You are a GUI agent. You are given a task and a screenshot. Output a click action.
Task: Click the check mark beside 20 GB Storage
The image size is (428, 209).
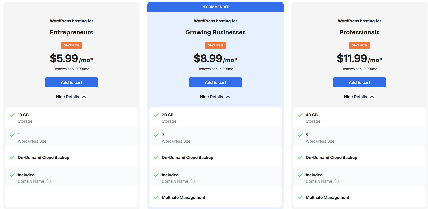pos(156,115)
